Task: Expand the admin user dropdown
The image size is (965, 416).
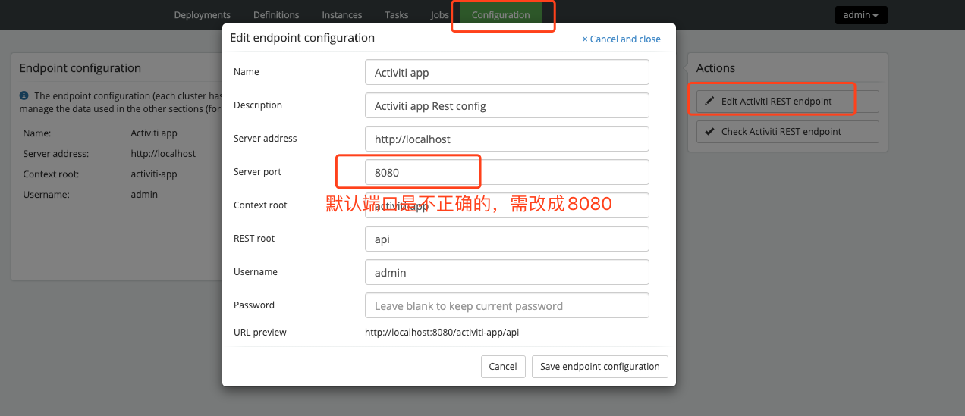Action: 861,15
